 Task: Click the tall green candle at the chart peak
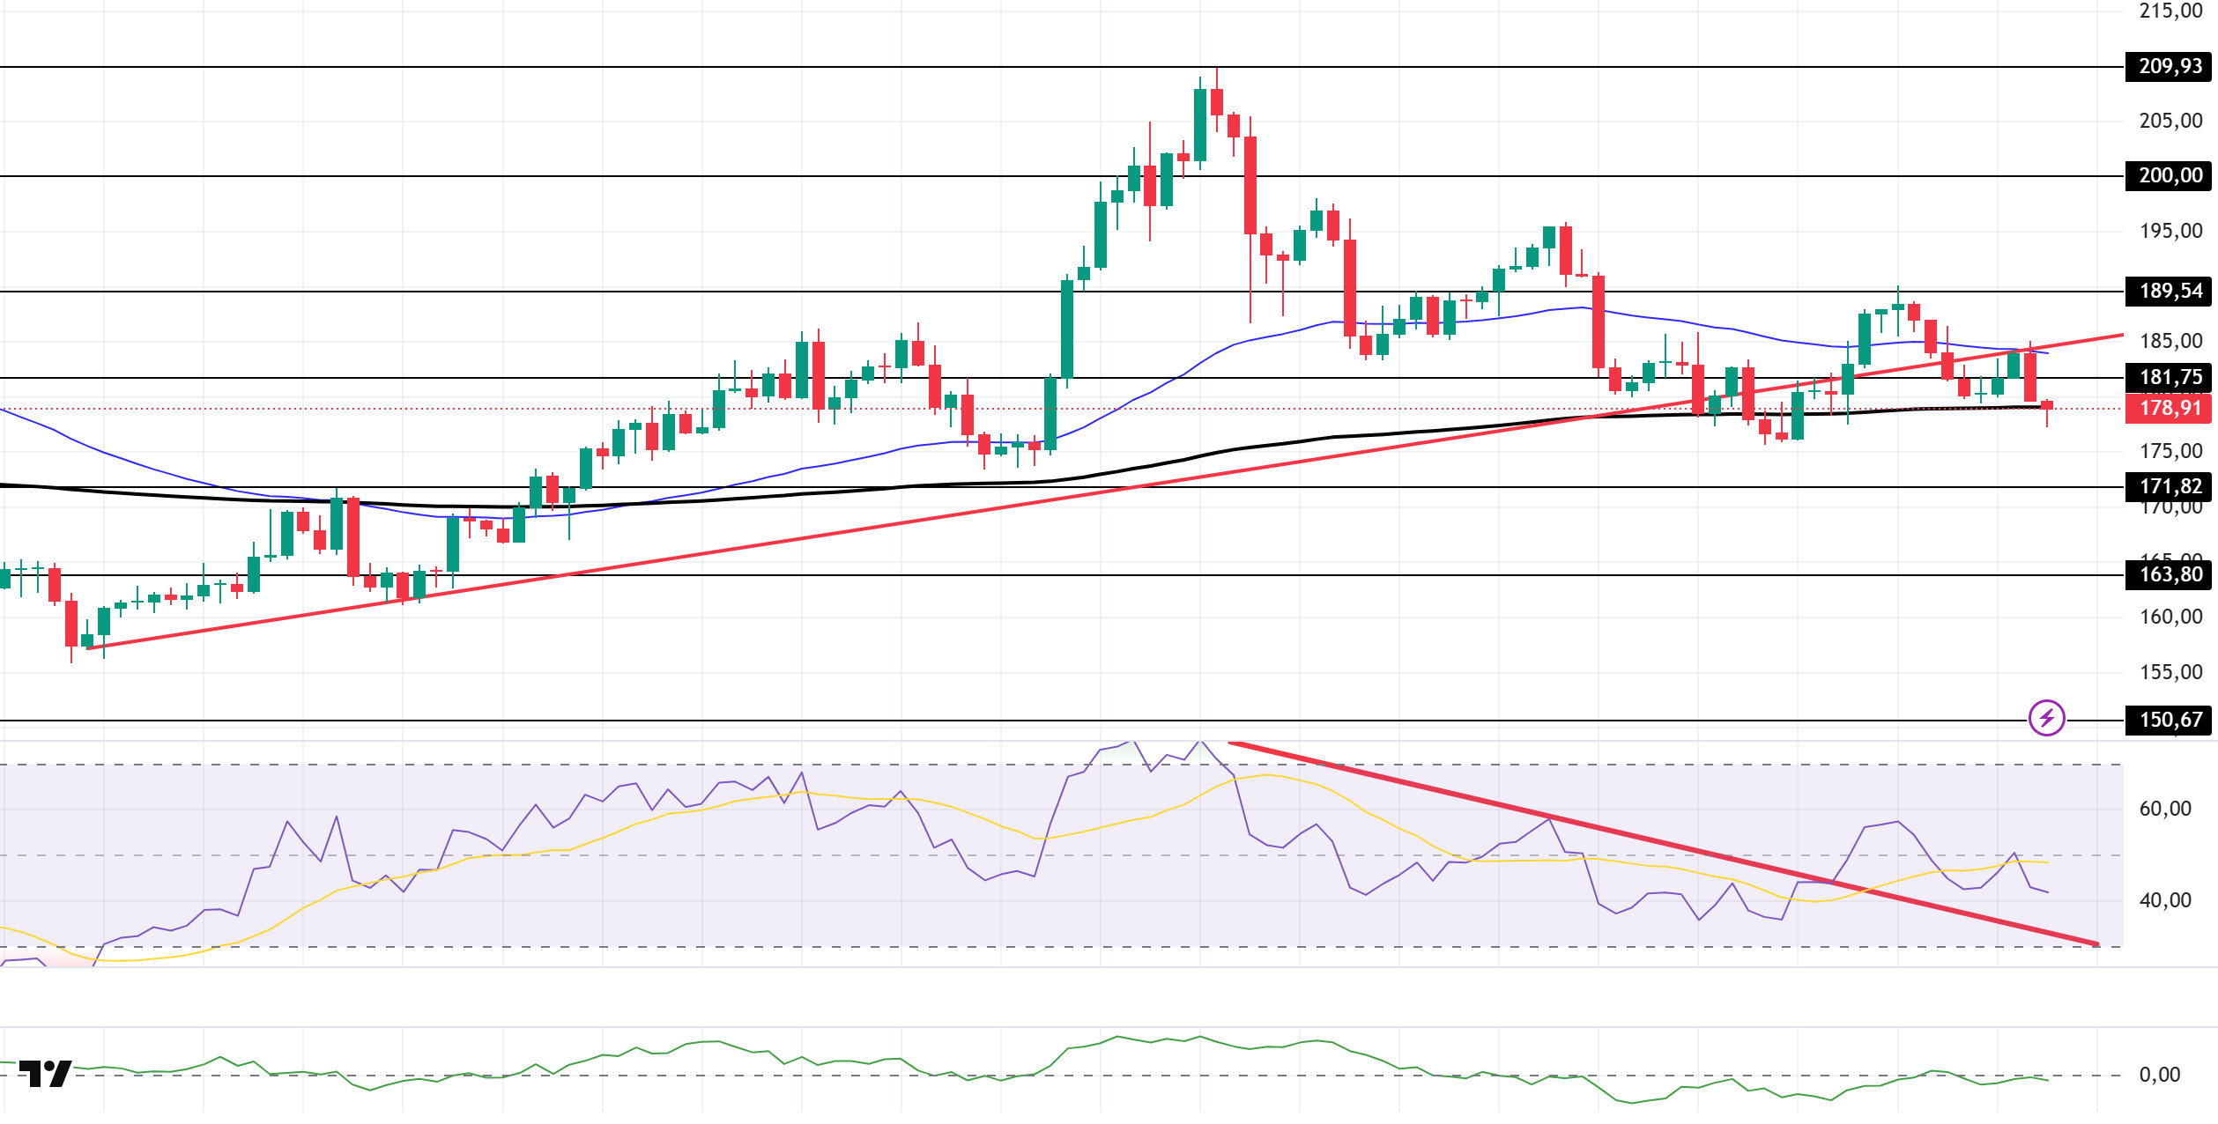[x=1200, y=124]
